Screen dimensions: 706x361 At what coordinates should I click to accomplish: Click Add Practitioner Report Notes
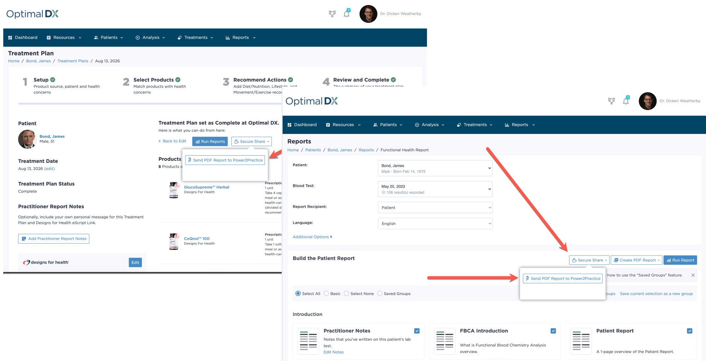[54, 239]
